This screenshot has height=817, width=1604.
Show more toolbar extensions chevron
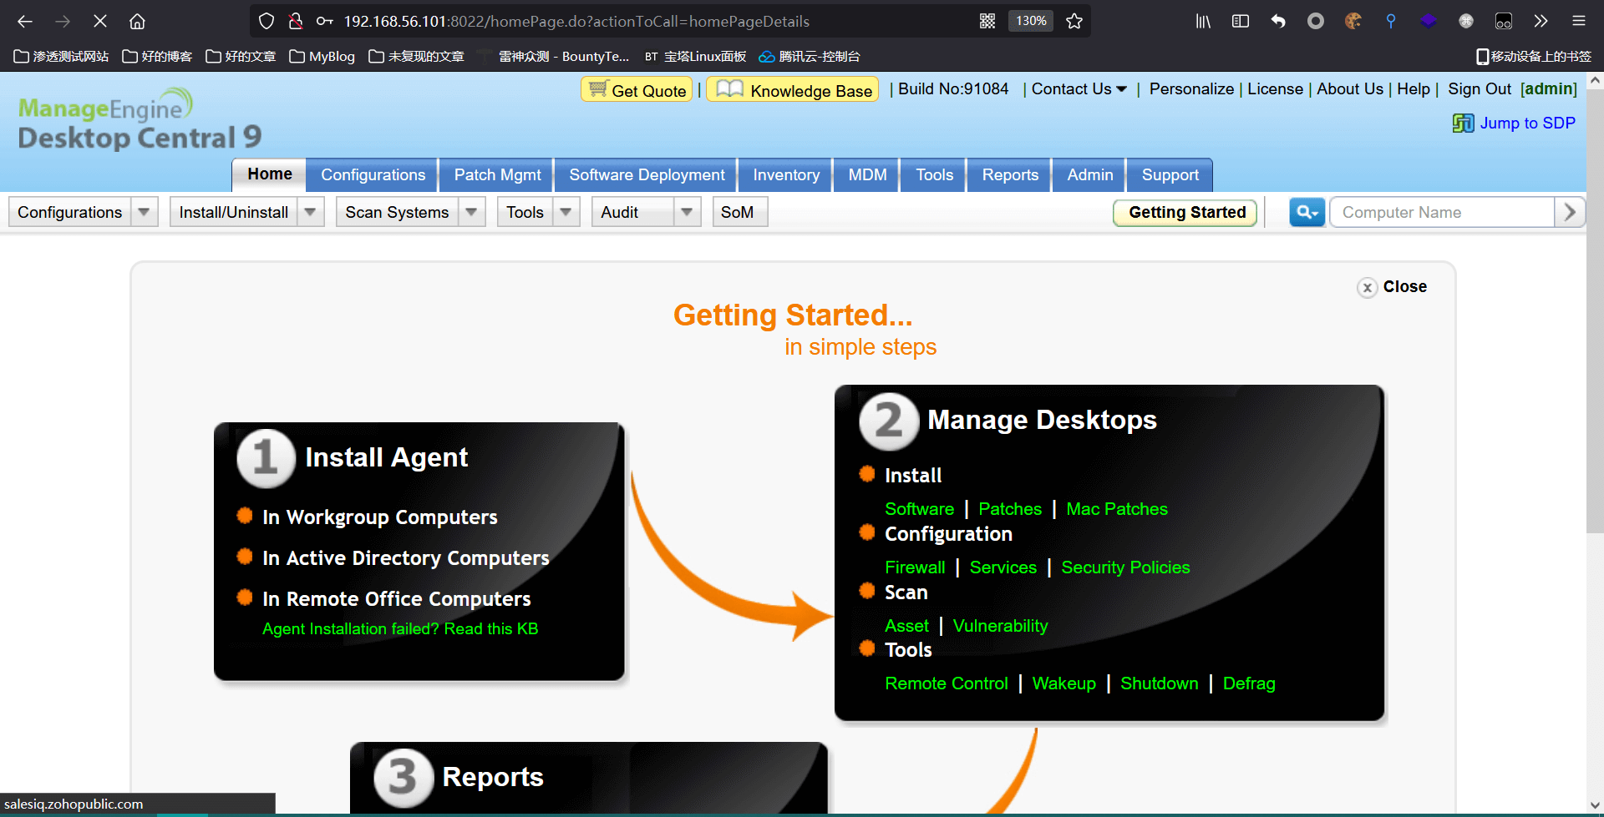tap(1541, 21)
